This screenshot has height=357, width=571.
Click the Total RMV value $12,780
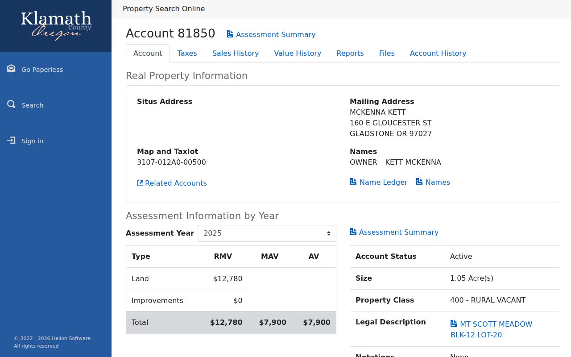[226, 322]
